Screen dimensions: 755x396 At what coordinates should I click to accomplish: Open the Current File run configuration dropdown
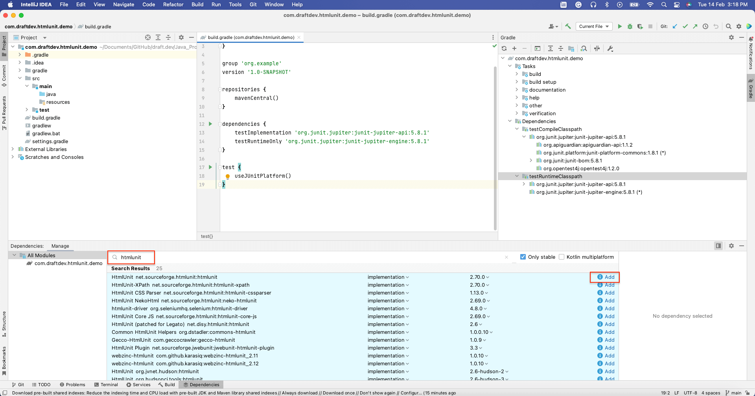click(594, 26)
